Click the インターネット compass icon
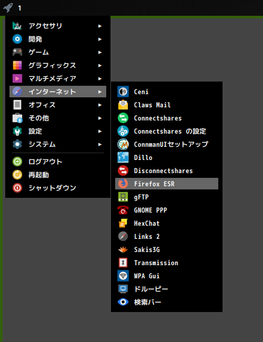The width and height of the screenshot is (263, 342). click(17, 92)
